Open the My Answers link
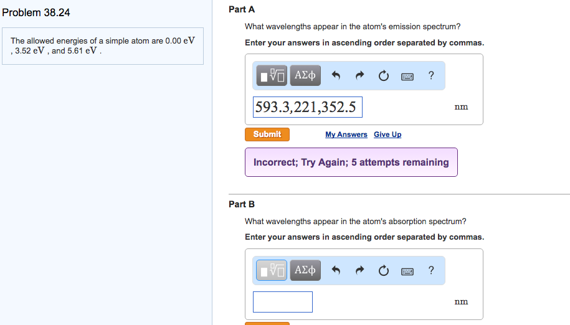 pyautogui.click(x=346, y=134)
